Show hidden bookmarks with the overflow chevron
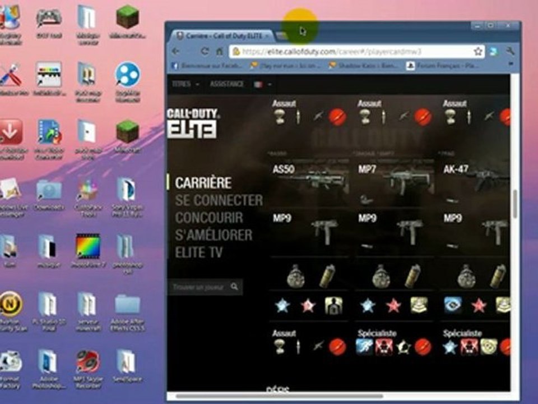The height and width of the screenshot is (404, 538). click(511, 64)
